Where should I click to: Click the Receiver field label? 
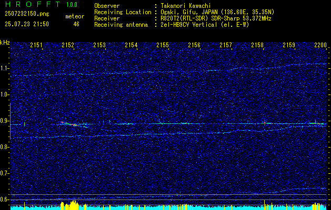click(x=107, y=18)
